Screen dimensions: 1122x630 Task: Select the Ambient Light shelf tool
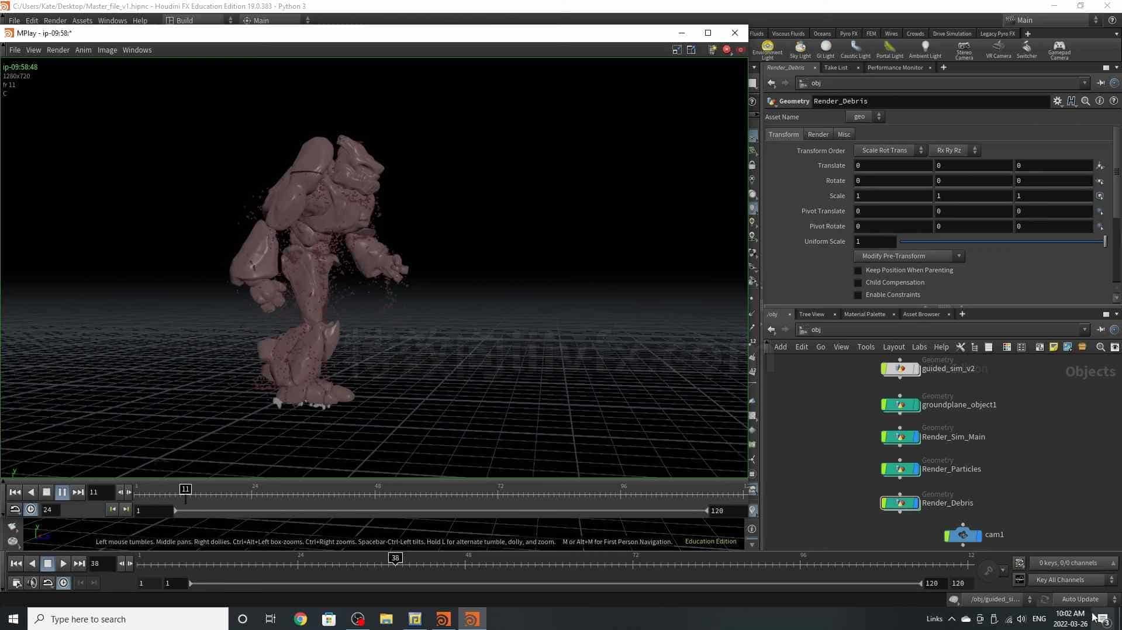[x=925, y=50]
